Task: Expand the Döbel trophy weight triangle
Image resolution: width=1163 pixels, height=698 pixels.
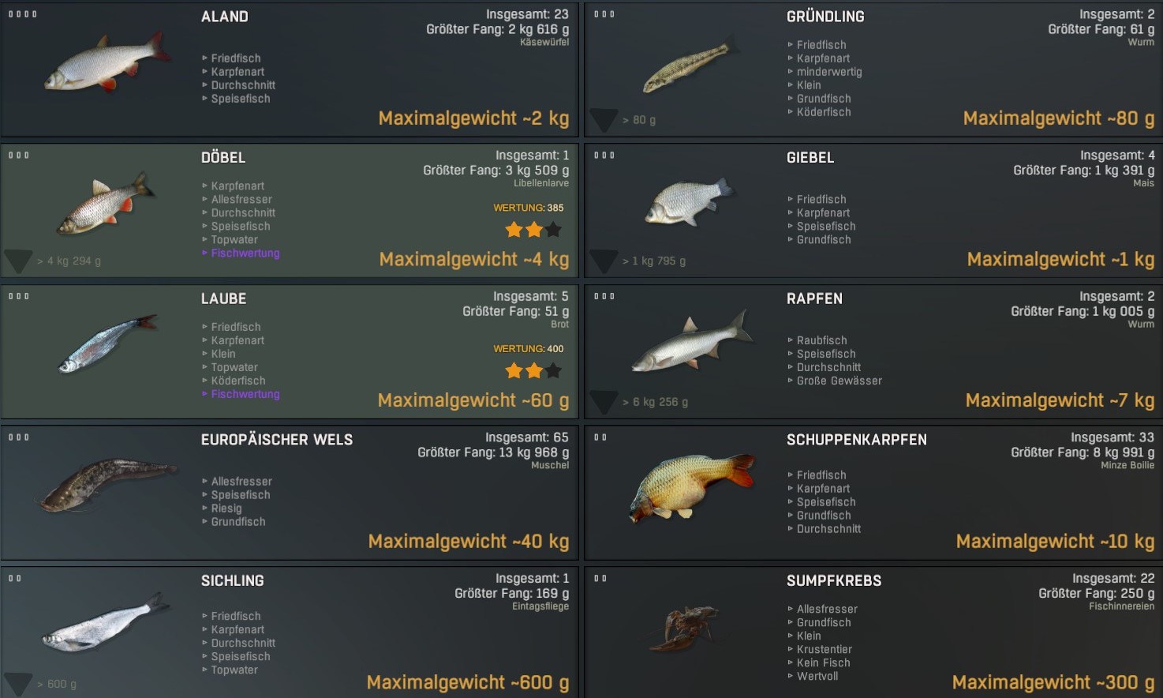Action: pyautogui.click(x=18, y=261)
